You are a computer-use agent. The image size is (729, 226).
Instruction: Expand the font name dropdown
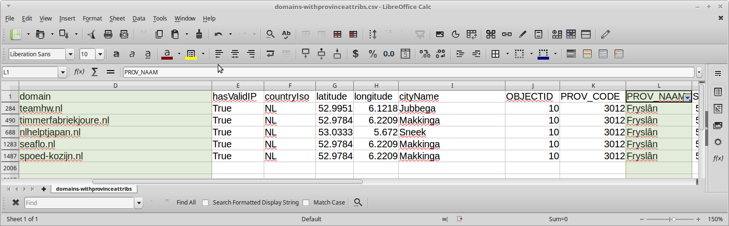pos(70,54)
